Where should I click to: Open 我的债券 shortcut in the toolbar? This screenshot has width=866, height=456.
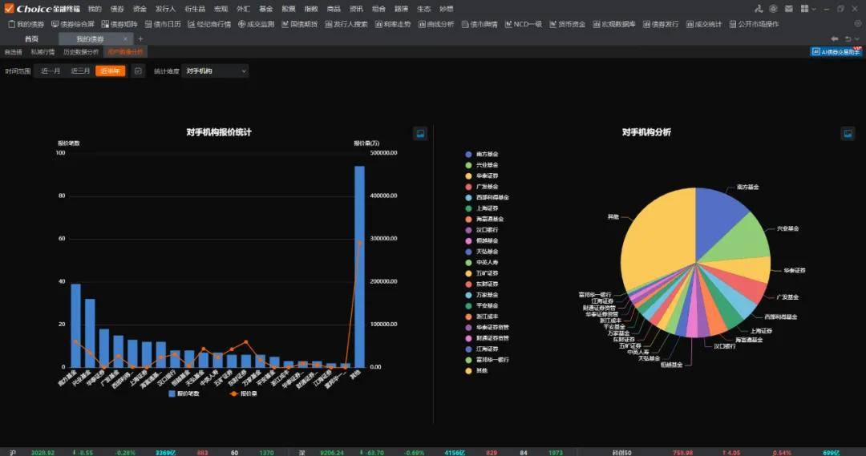click(26, 24)
